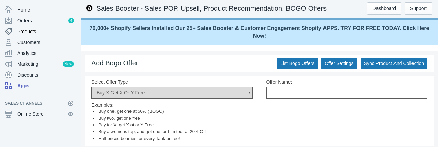Open the Dashboard button

point(384,8)
